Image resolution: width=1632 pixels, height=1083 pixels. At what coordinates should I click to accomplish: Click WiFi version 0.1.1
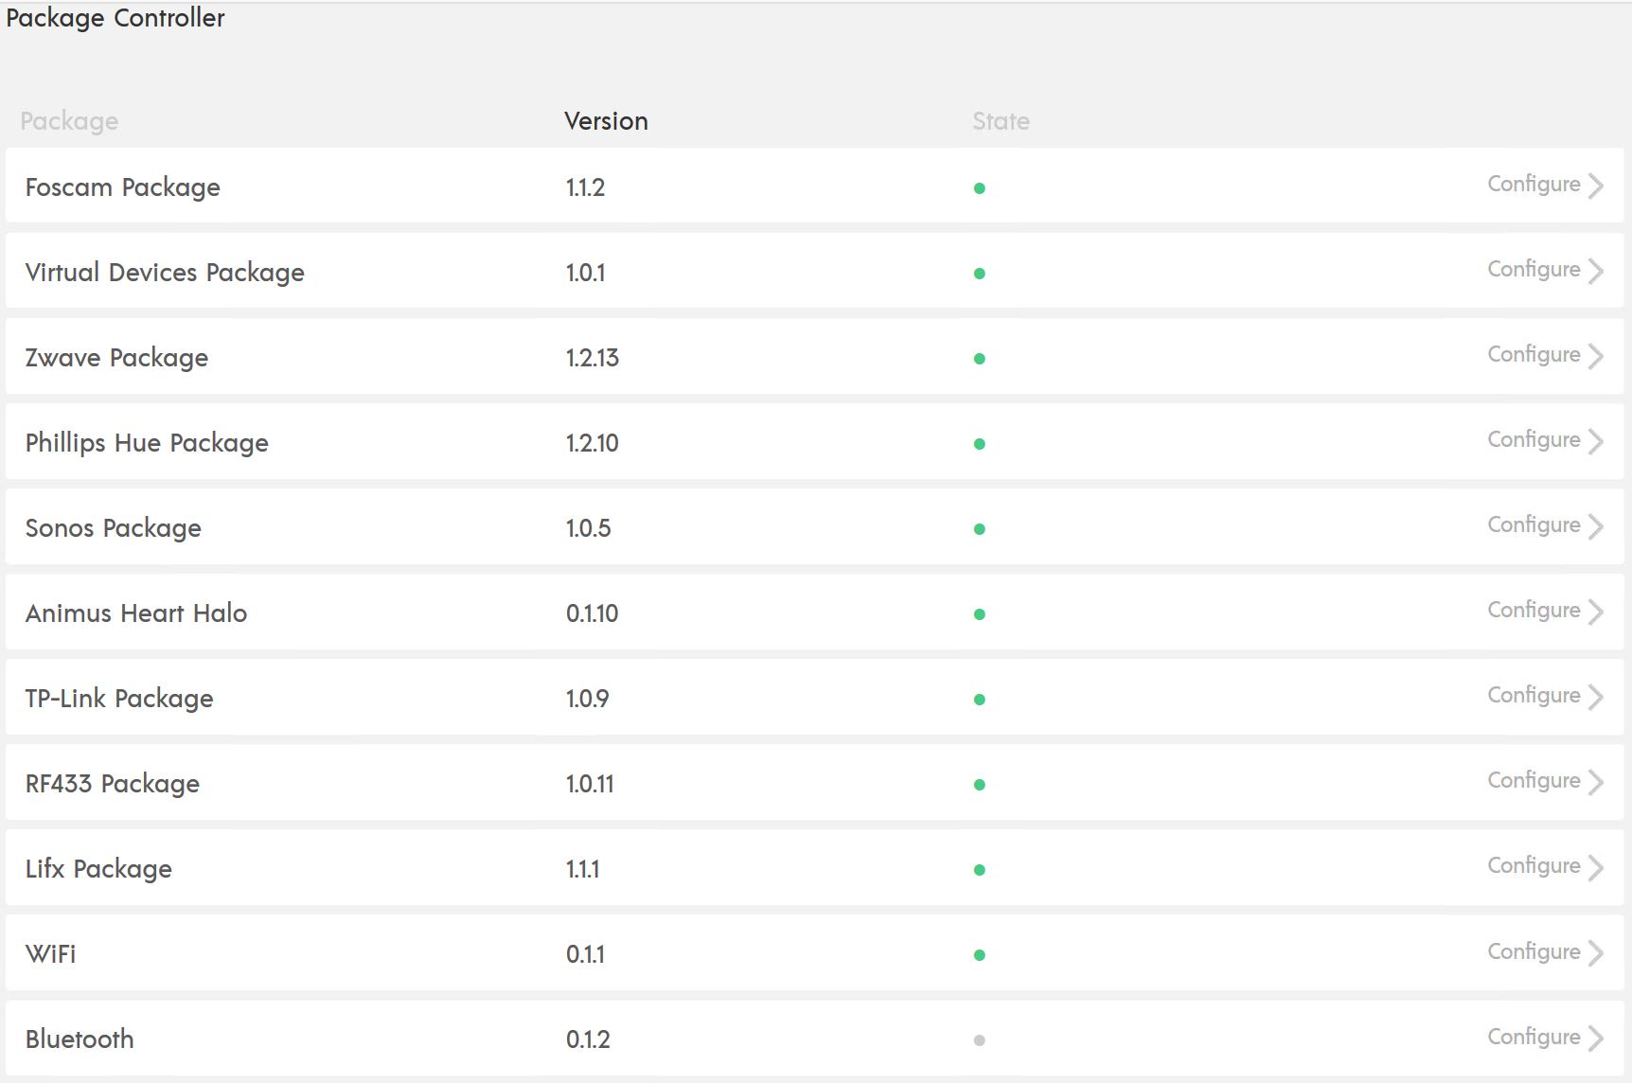(585, 954)
